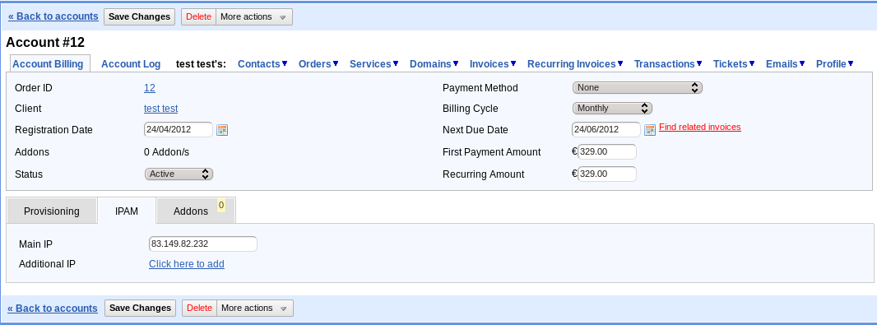Focus the First Payment Amount field
877x325 pixels.
607,151
